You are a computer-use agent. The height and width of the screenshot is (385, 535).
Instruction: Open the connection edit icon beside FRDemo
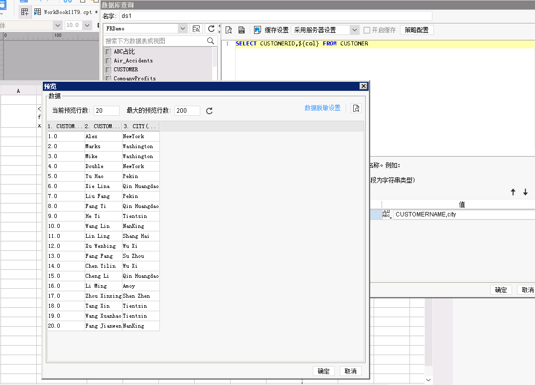pyautogui.click(x=196, y=29)
